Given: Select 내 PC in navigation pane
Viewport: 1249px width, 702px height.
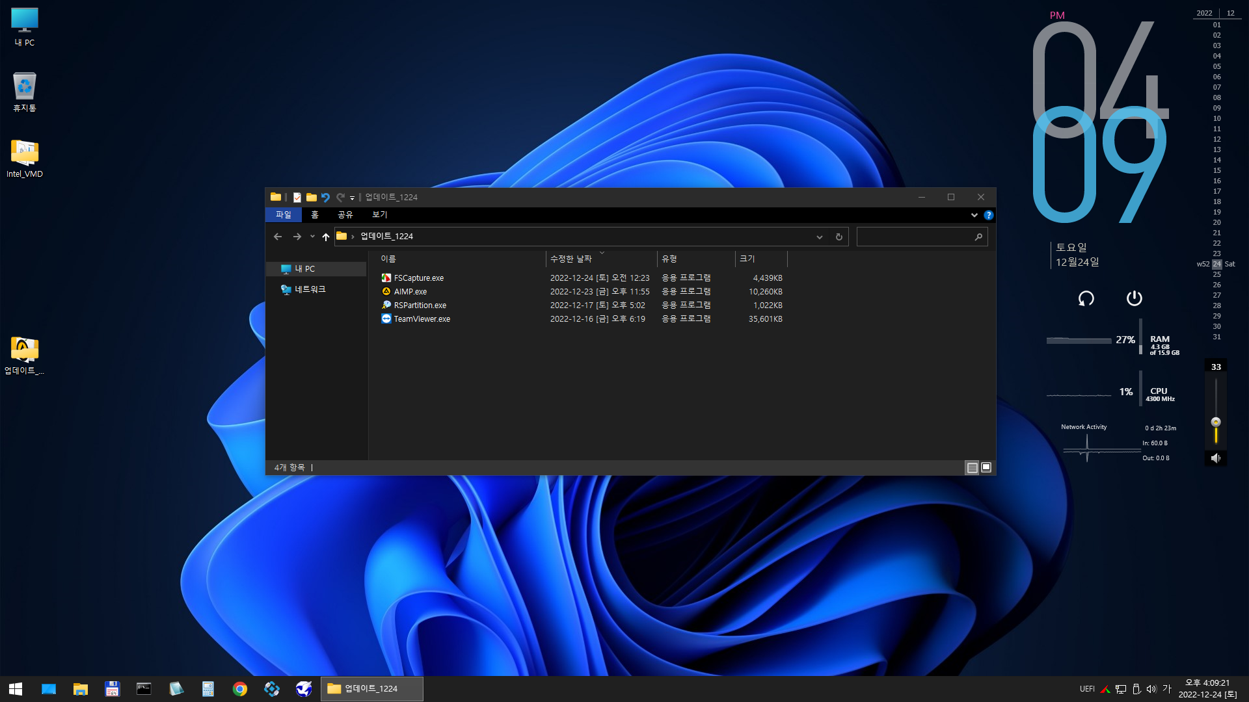Looking at the screenshot, I should (x=317, y=269).
